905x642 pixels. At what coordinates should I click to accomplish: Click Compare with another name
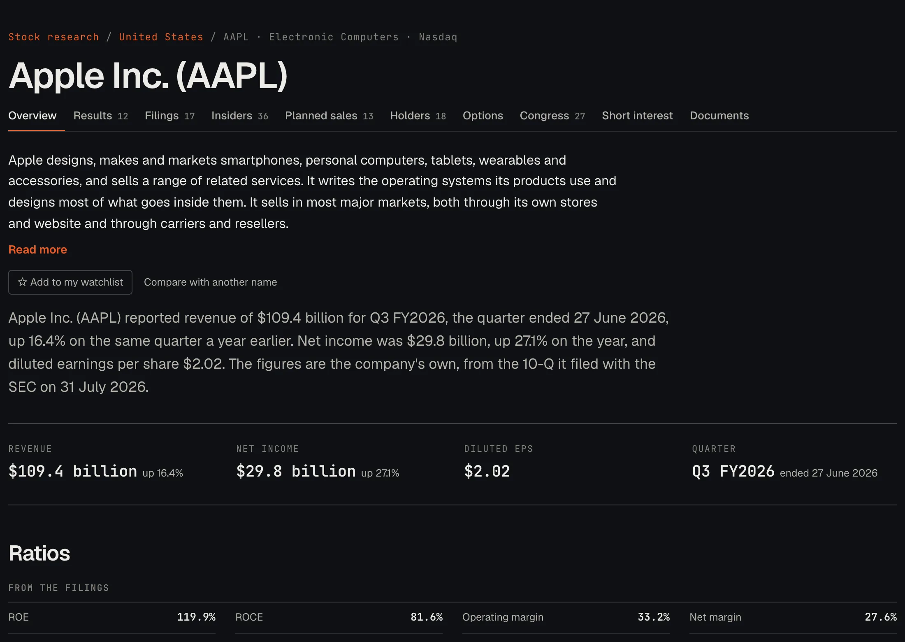coord(211,282)
